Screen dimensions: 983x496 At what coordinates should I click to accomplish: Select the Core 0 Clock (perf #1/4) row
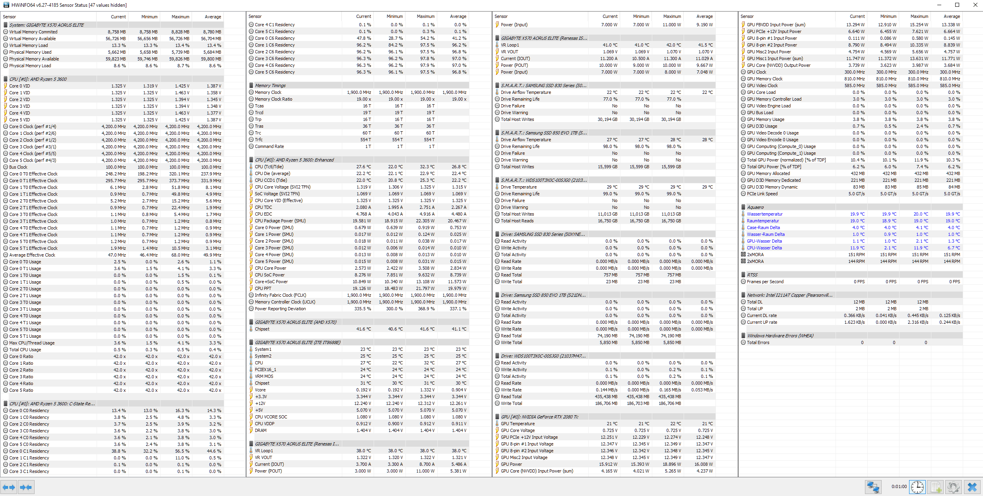[x=112, y=126]
